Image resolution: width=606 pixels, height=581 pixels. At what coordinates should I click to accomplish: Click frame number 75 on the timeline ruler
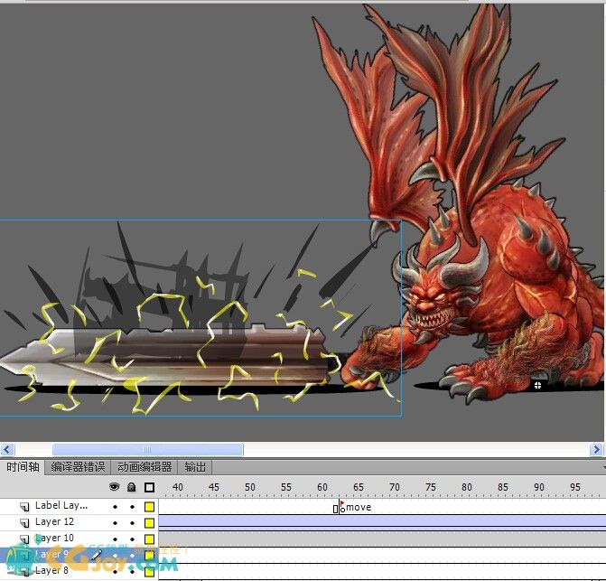(431, 487)
